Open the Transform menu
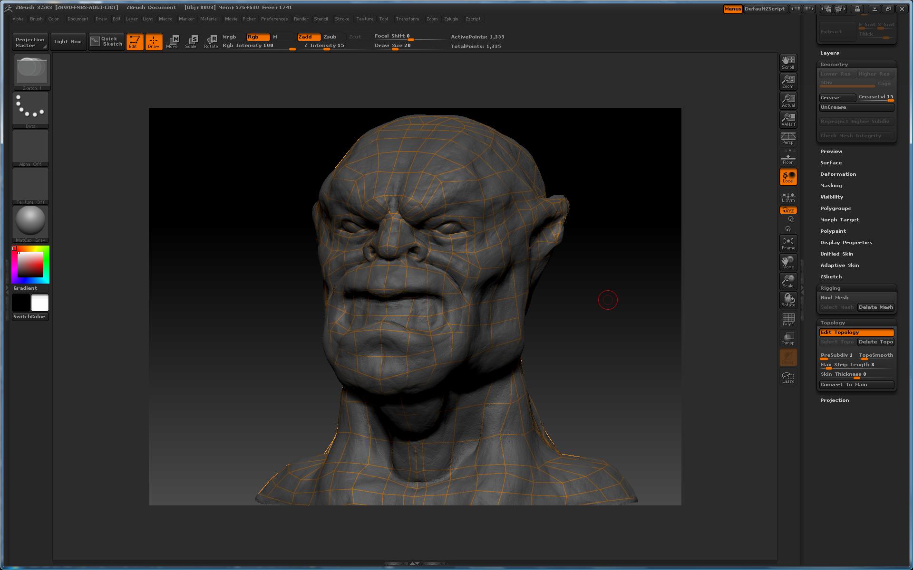 tap(406, 18)
